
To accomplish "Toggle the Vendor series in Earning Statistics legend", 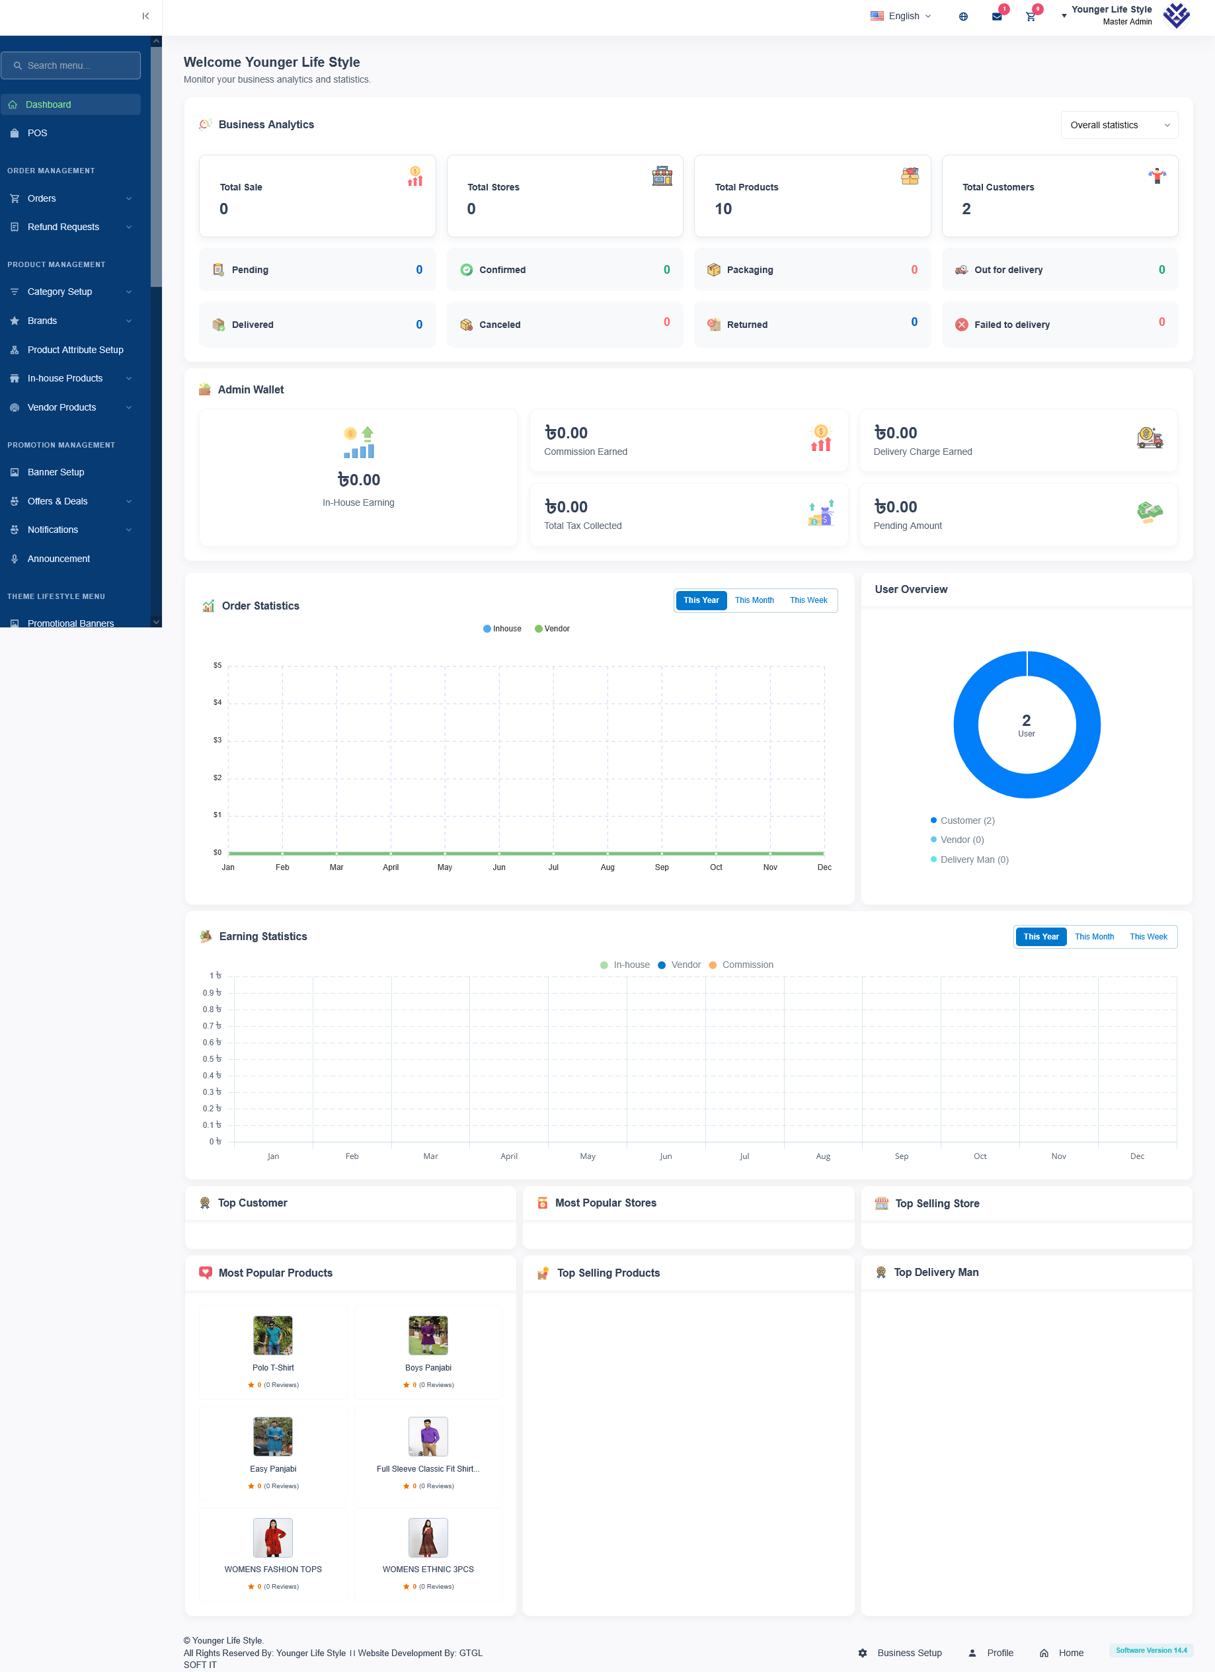I will (x=679, y=965).
